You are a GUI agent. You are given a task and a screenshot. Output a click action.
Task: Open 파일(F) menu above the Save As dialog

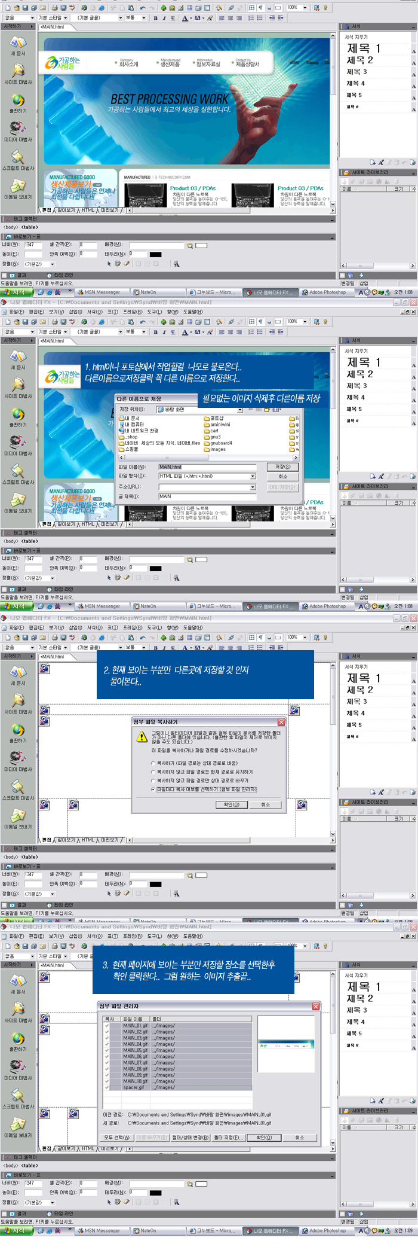16,312
